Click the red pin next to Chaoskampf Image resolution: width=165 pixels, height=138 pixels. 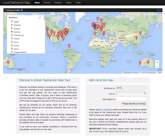[12, 35]
